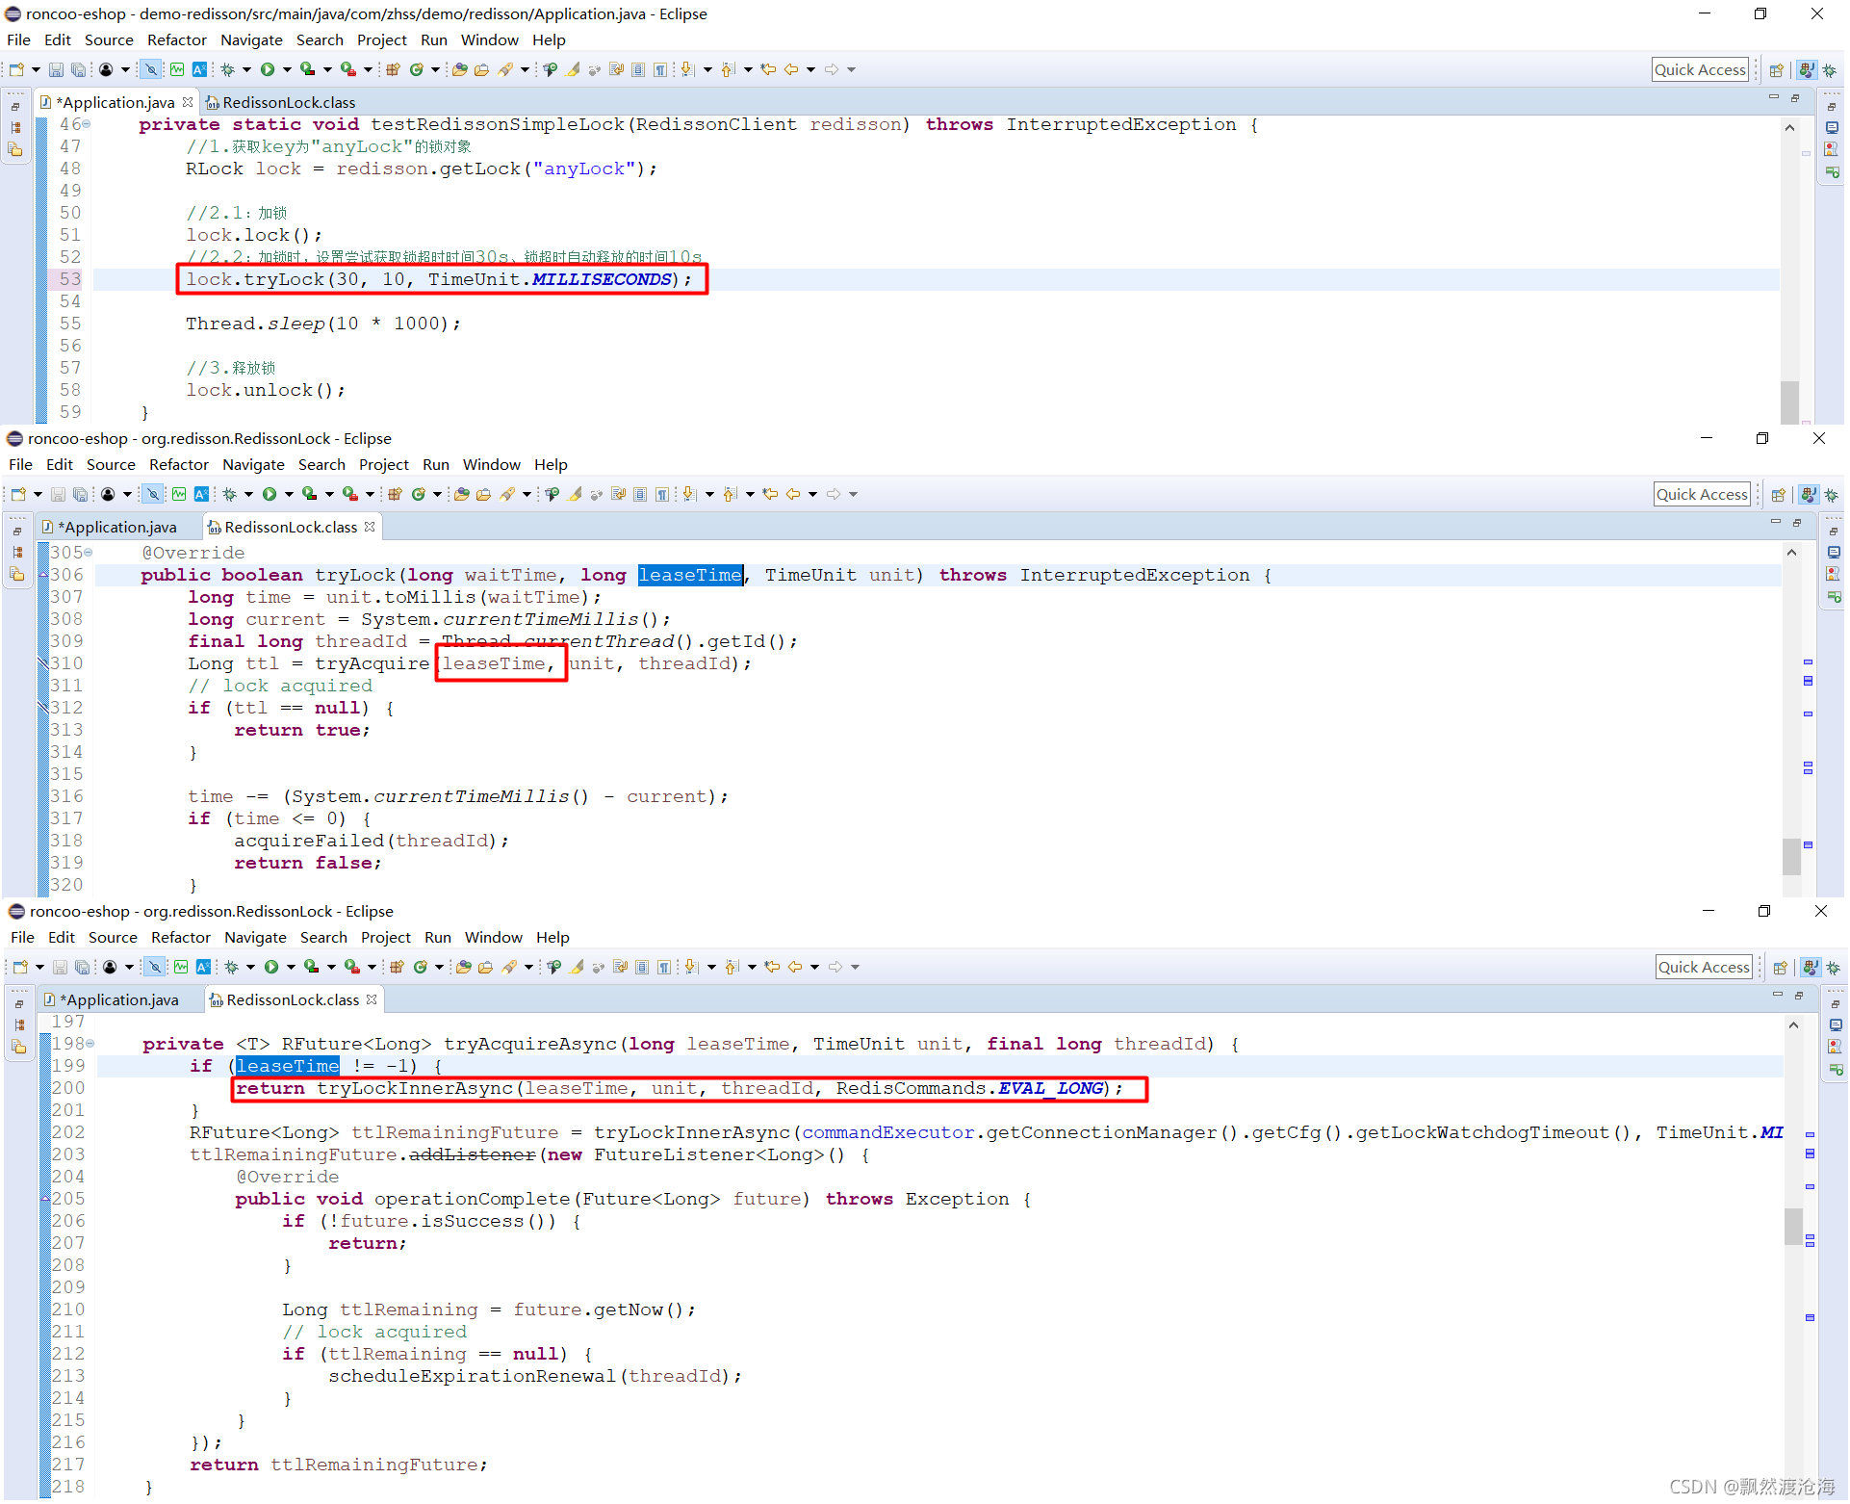Screen dimensions: 1850x1504
Task: Click the Open Task folder icon in top toolbar
Action: [x=482, y=69]
